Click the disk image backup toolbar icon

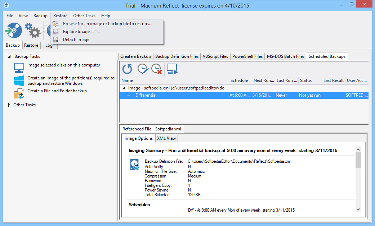(13, 31)
